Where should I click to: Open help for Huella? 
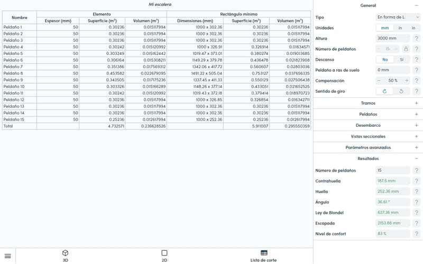tap(417, 192)
